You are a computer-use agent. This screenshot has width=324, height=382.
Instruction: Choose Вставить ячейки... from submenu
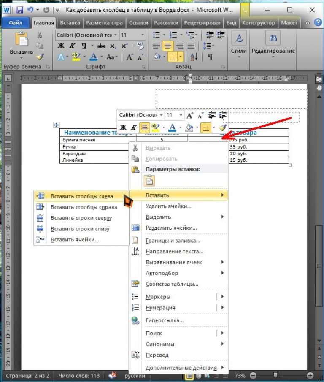pyautogui.click(x=81, y=240)
